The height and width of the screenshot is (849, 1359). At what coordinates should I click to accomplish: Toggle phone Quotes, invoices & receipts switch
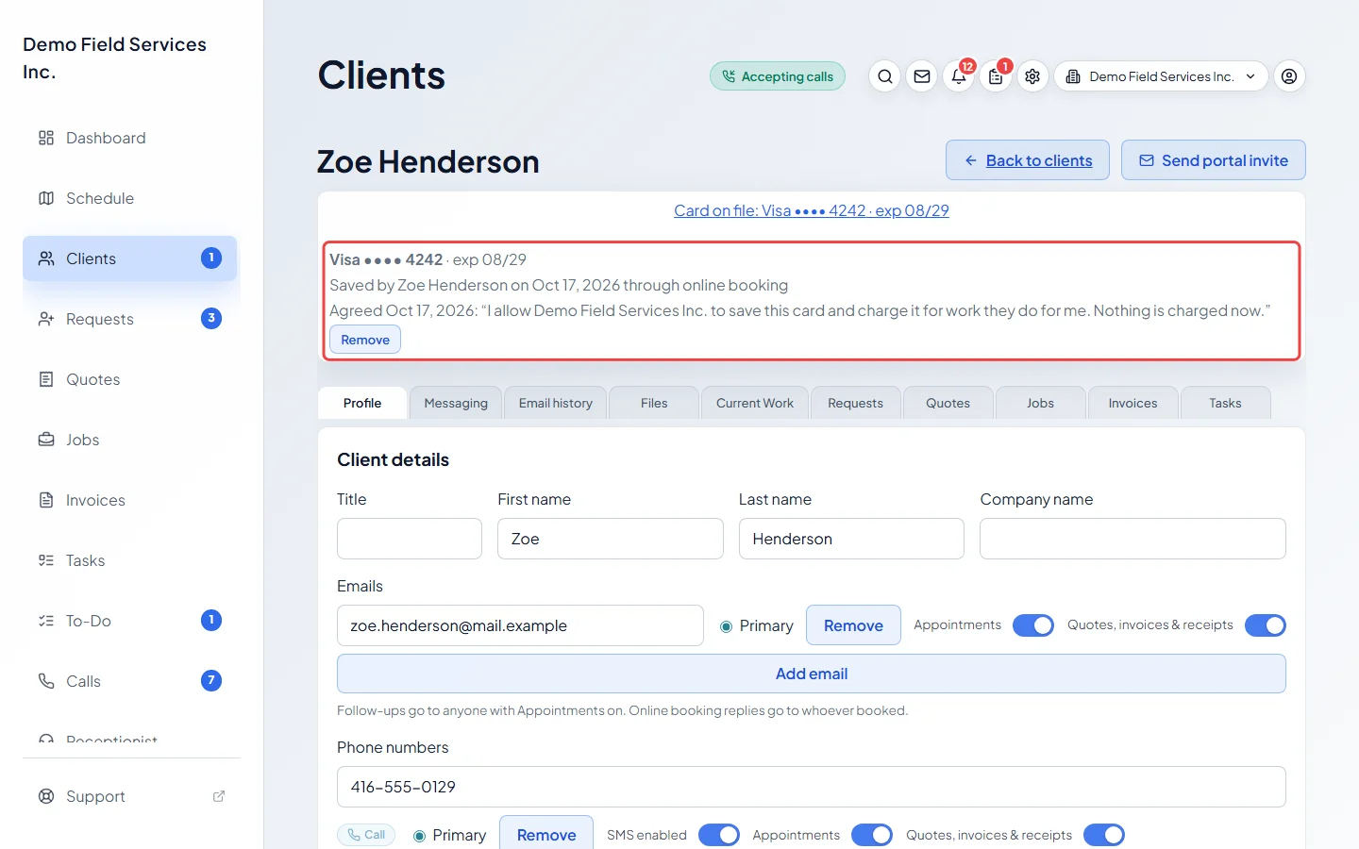pos(1104,835)
